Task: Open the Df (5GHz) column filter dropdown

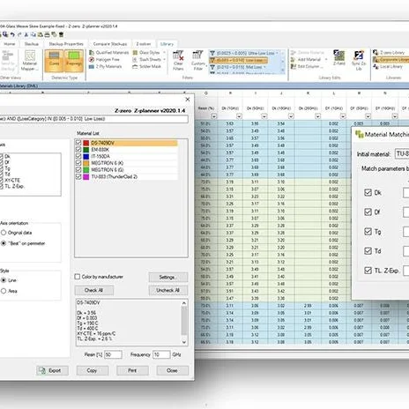Action: pos(368,116)
